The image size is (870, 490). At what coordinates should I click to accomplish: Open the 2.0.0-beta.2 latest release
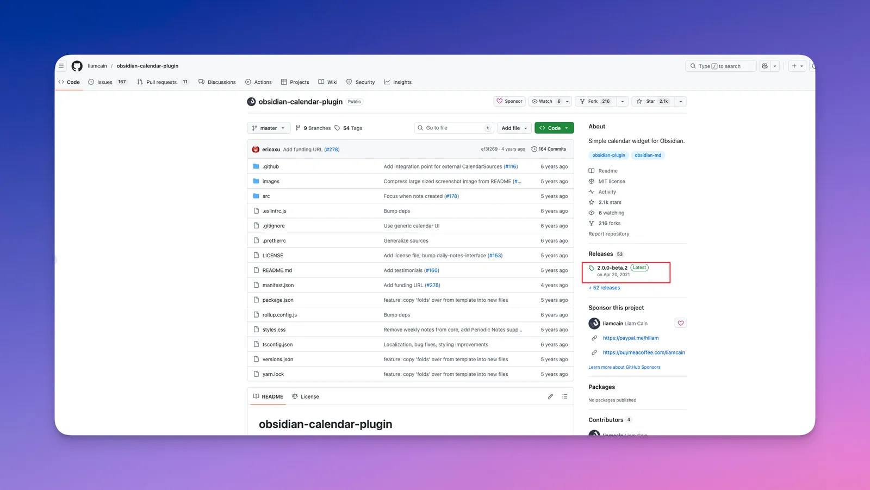pyautogui.click(x=612, y=268)
